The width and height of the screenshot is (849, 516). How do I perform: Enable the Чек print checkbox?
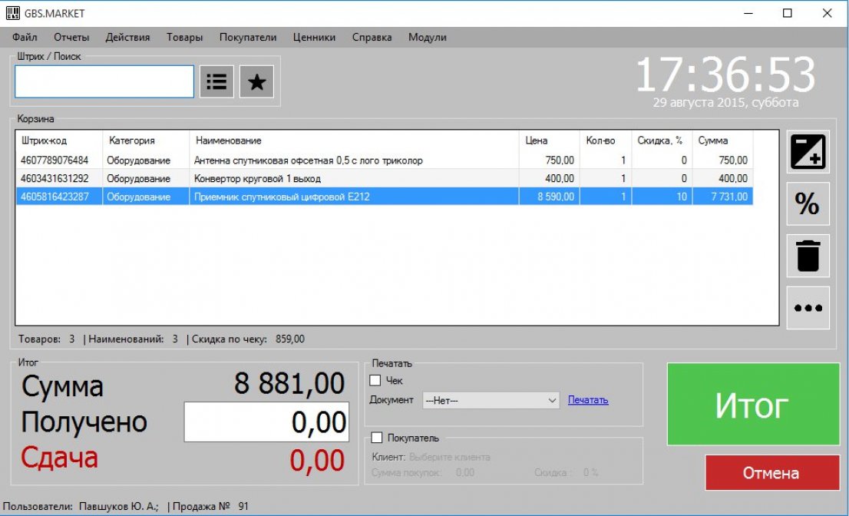pyautogui.click(x=375, y=380)
